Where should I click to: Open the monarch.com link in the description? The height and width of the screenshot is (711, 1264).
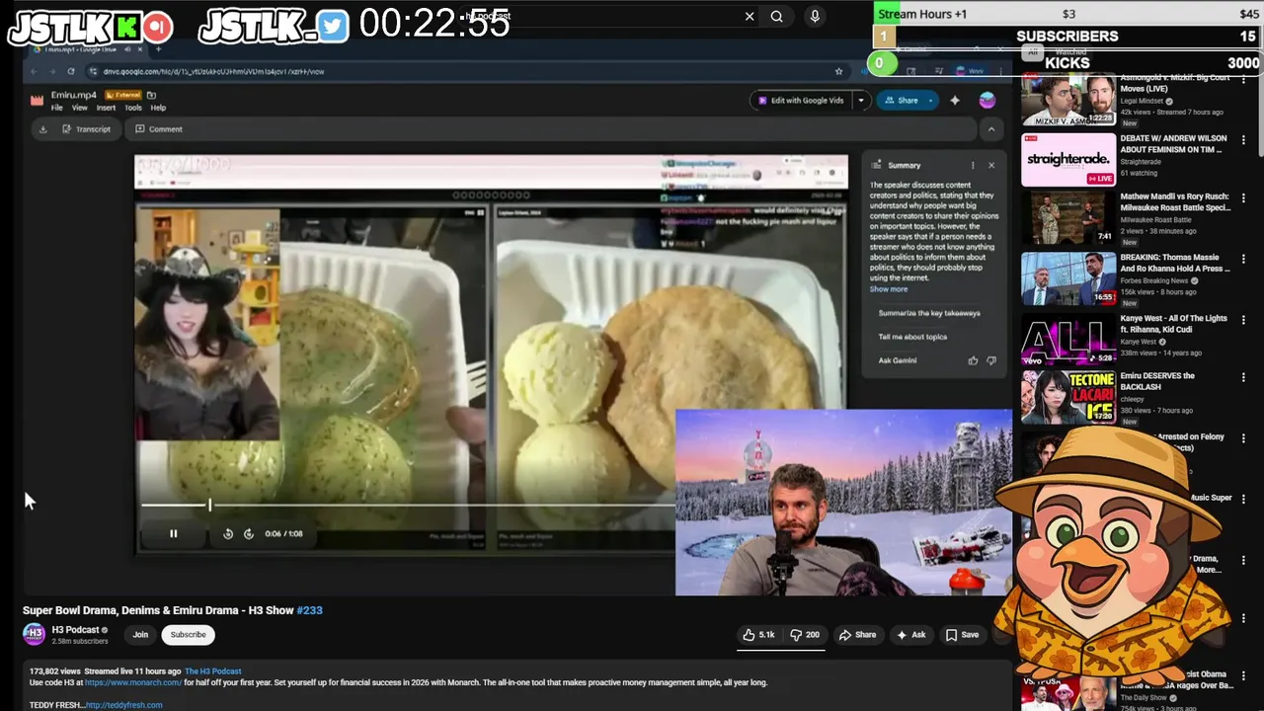132,682
